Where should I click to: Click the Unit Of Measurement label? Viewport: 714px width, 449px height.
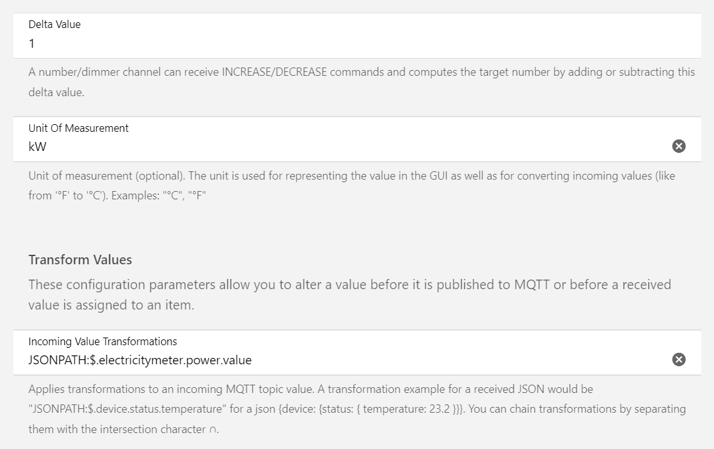tap(78, 128)
